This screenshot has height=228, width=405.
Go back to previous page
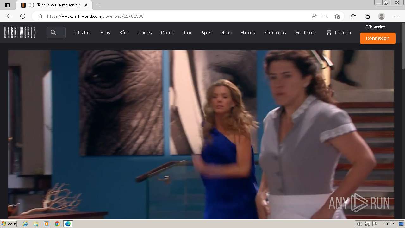coord(9,16)
